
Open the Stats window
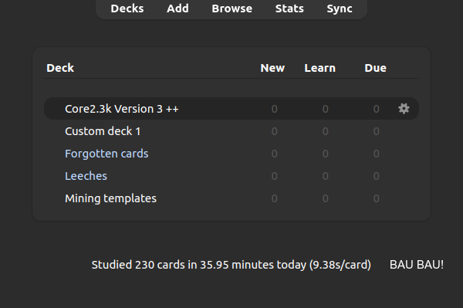(289, 8)
